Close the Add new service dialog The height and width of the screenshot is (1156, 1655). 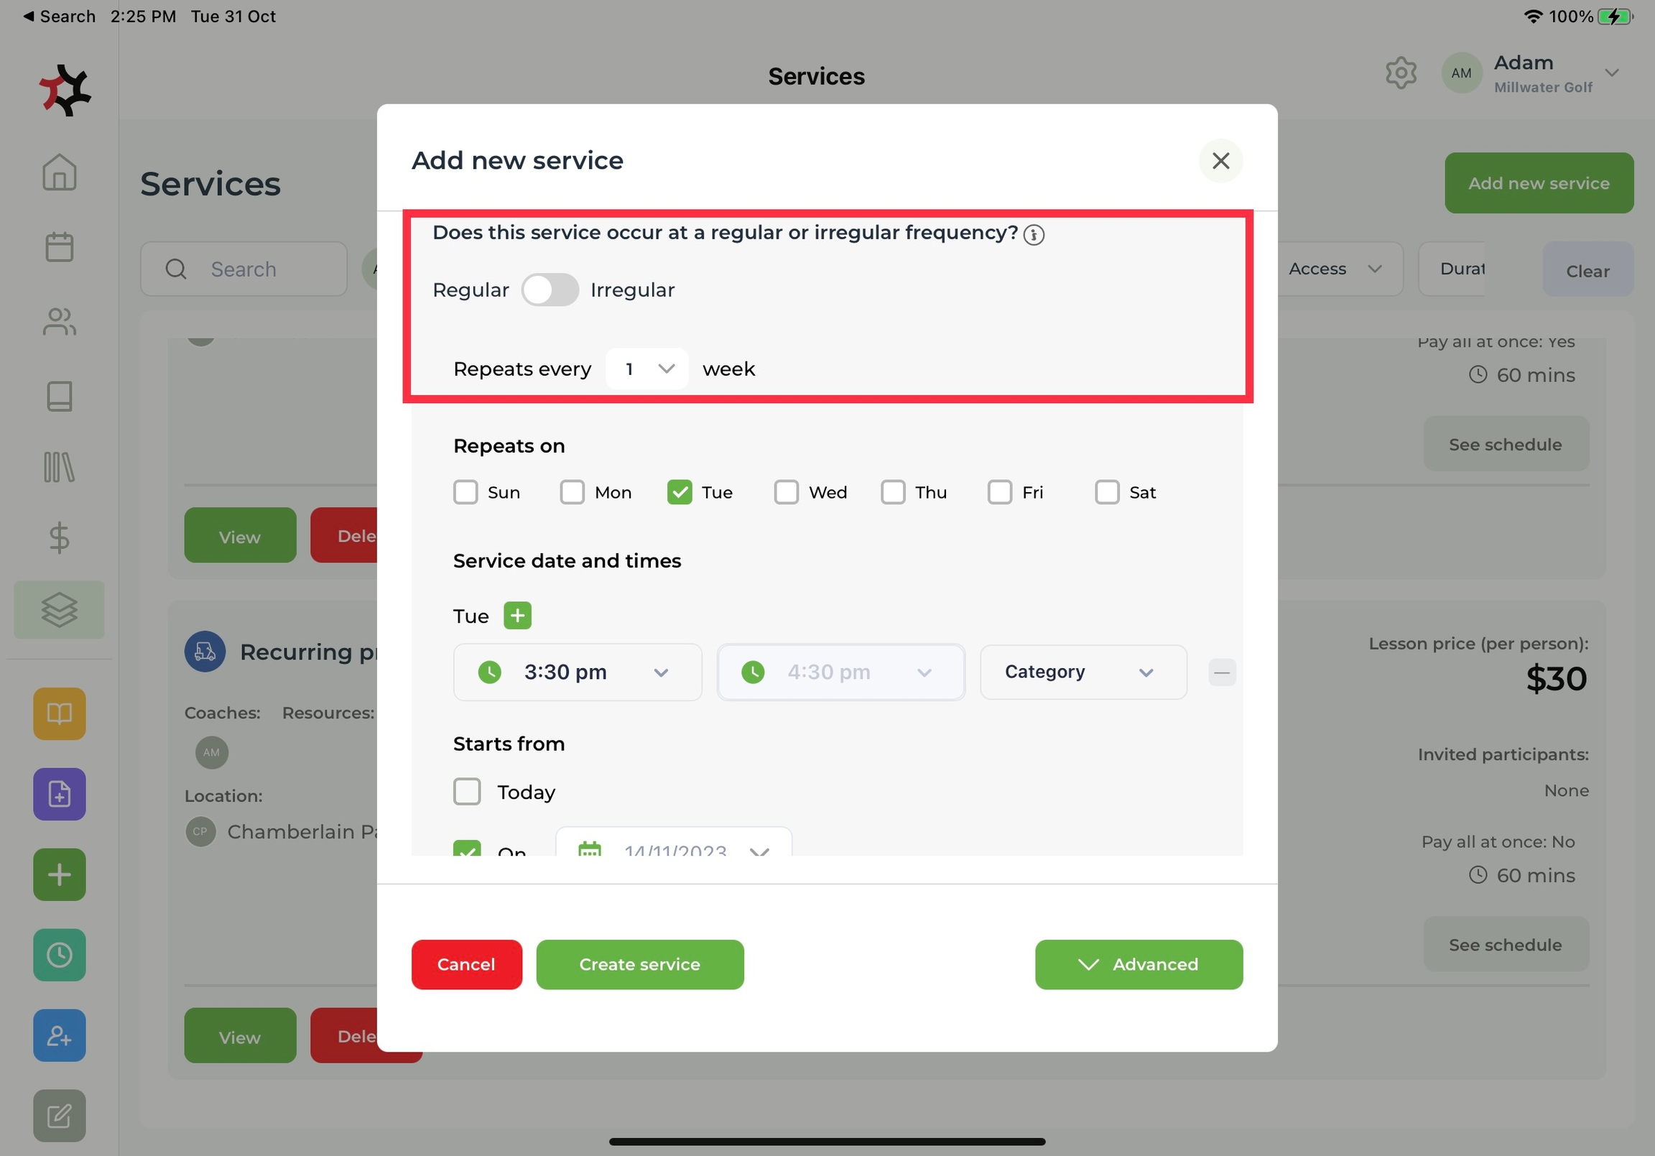coord(1220,161)
